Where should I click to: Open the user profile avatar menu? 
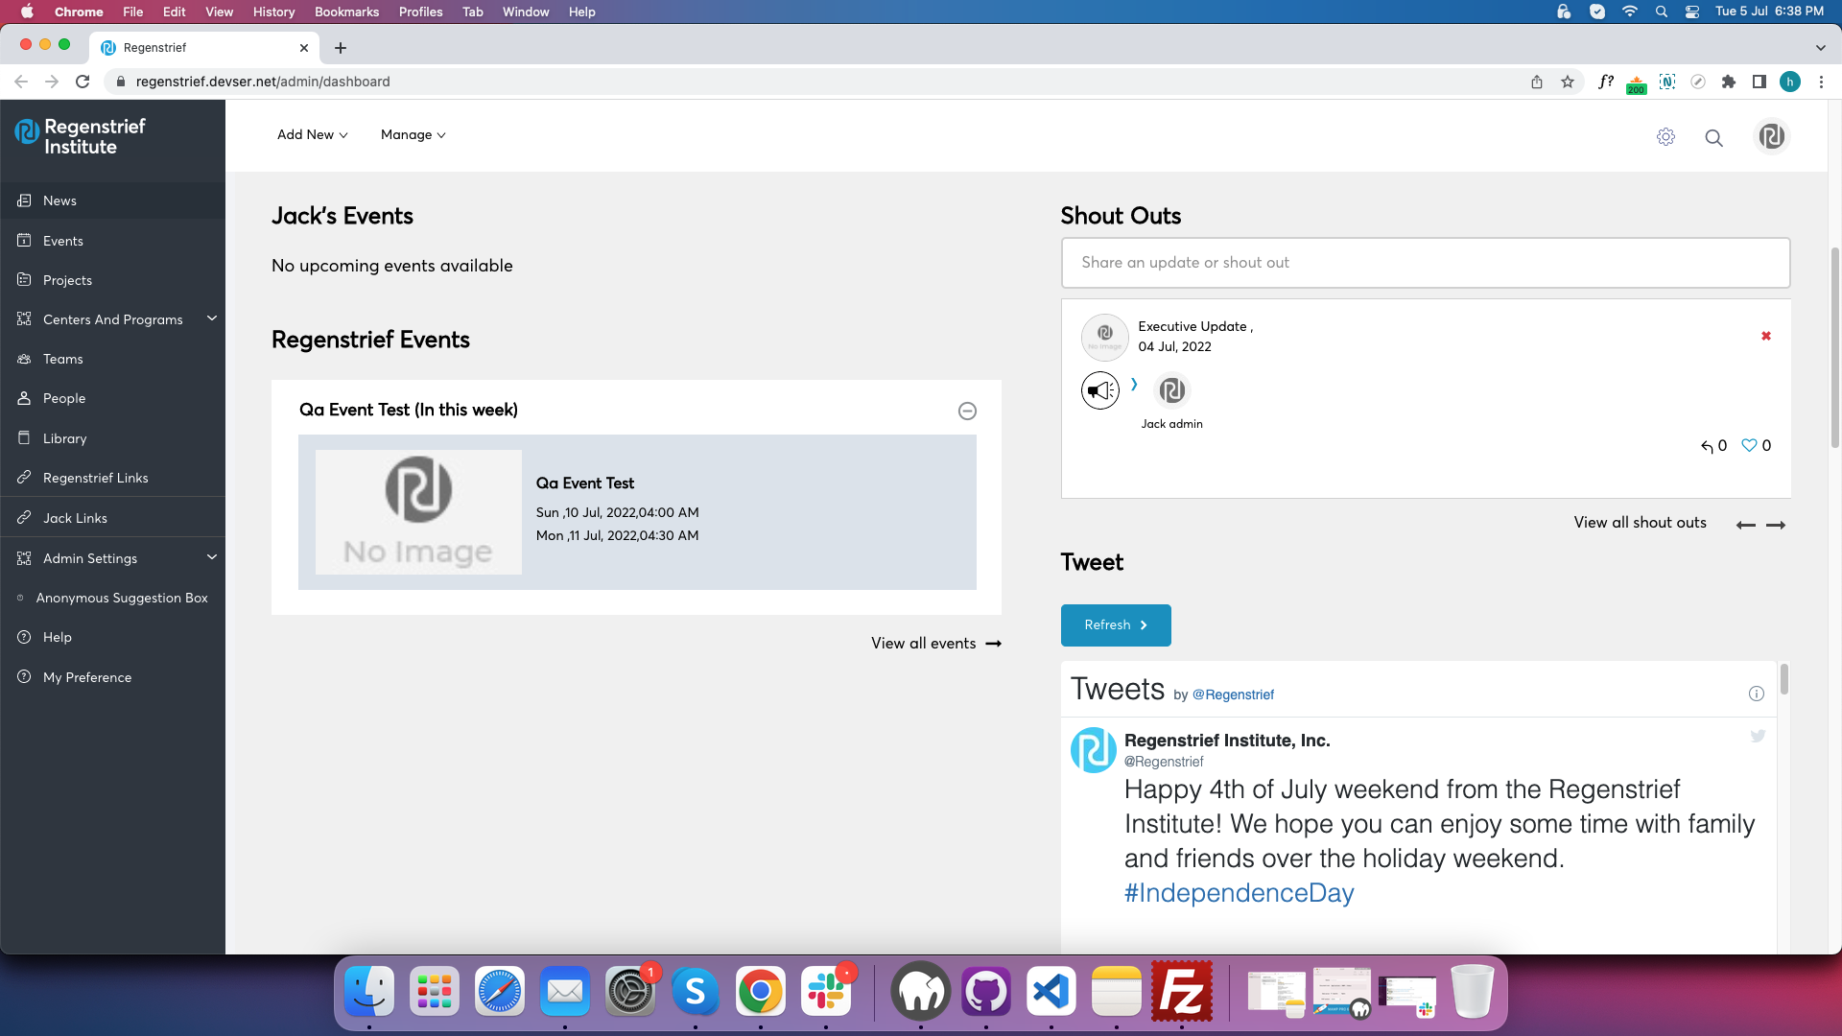1771,136
